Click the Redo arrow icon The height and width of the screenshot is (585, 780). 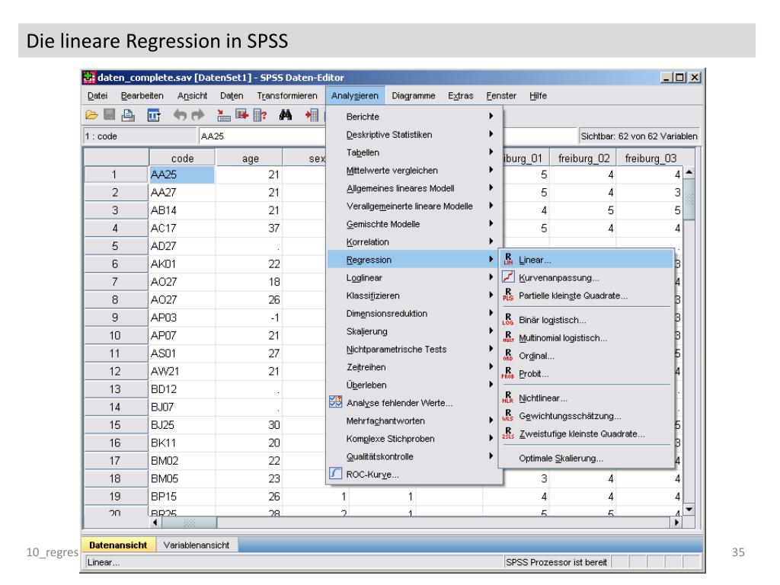(x=198, y=116)
